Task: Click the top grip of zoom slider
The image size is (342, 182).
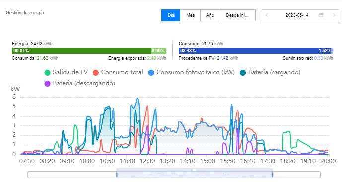Action: (x=195, y=170)
